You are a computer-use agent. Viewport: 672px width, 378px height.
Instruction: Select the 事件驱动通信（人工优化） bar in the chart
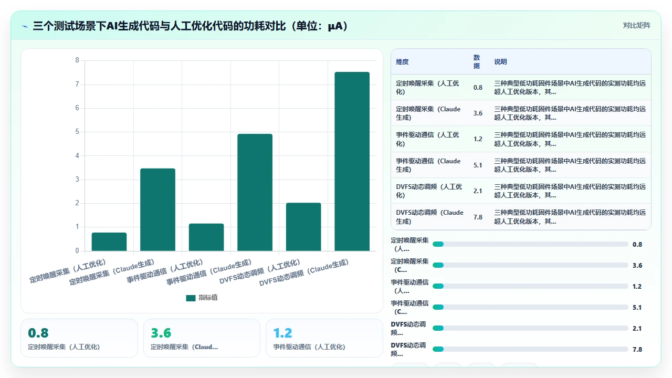pyautogui.click(x=206, y=237)
